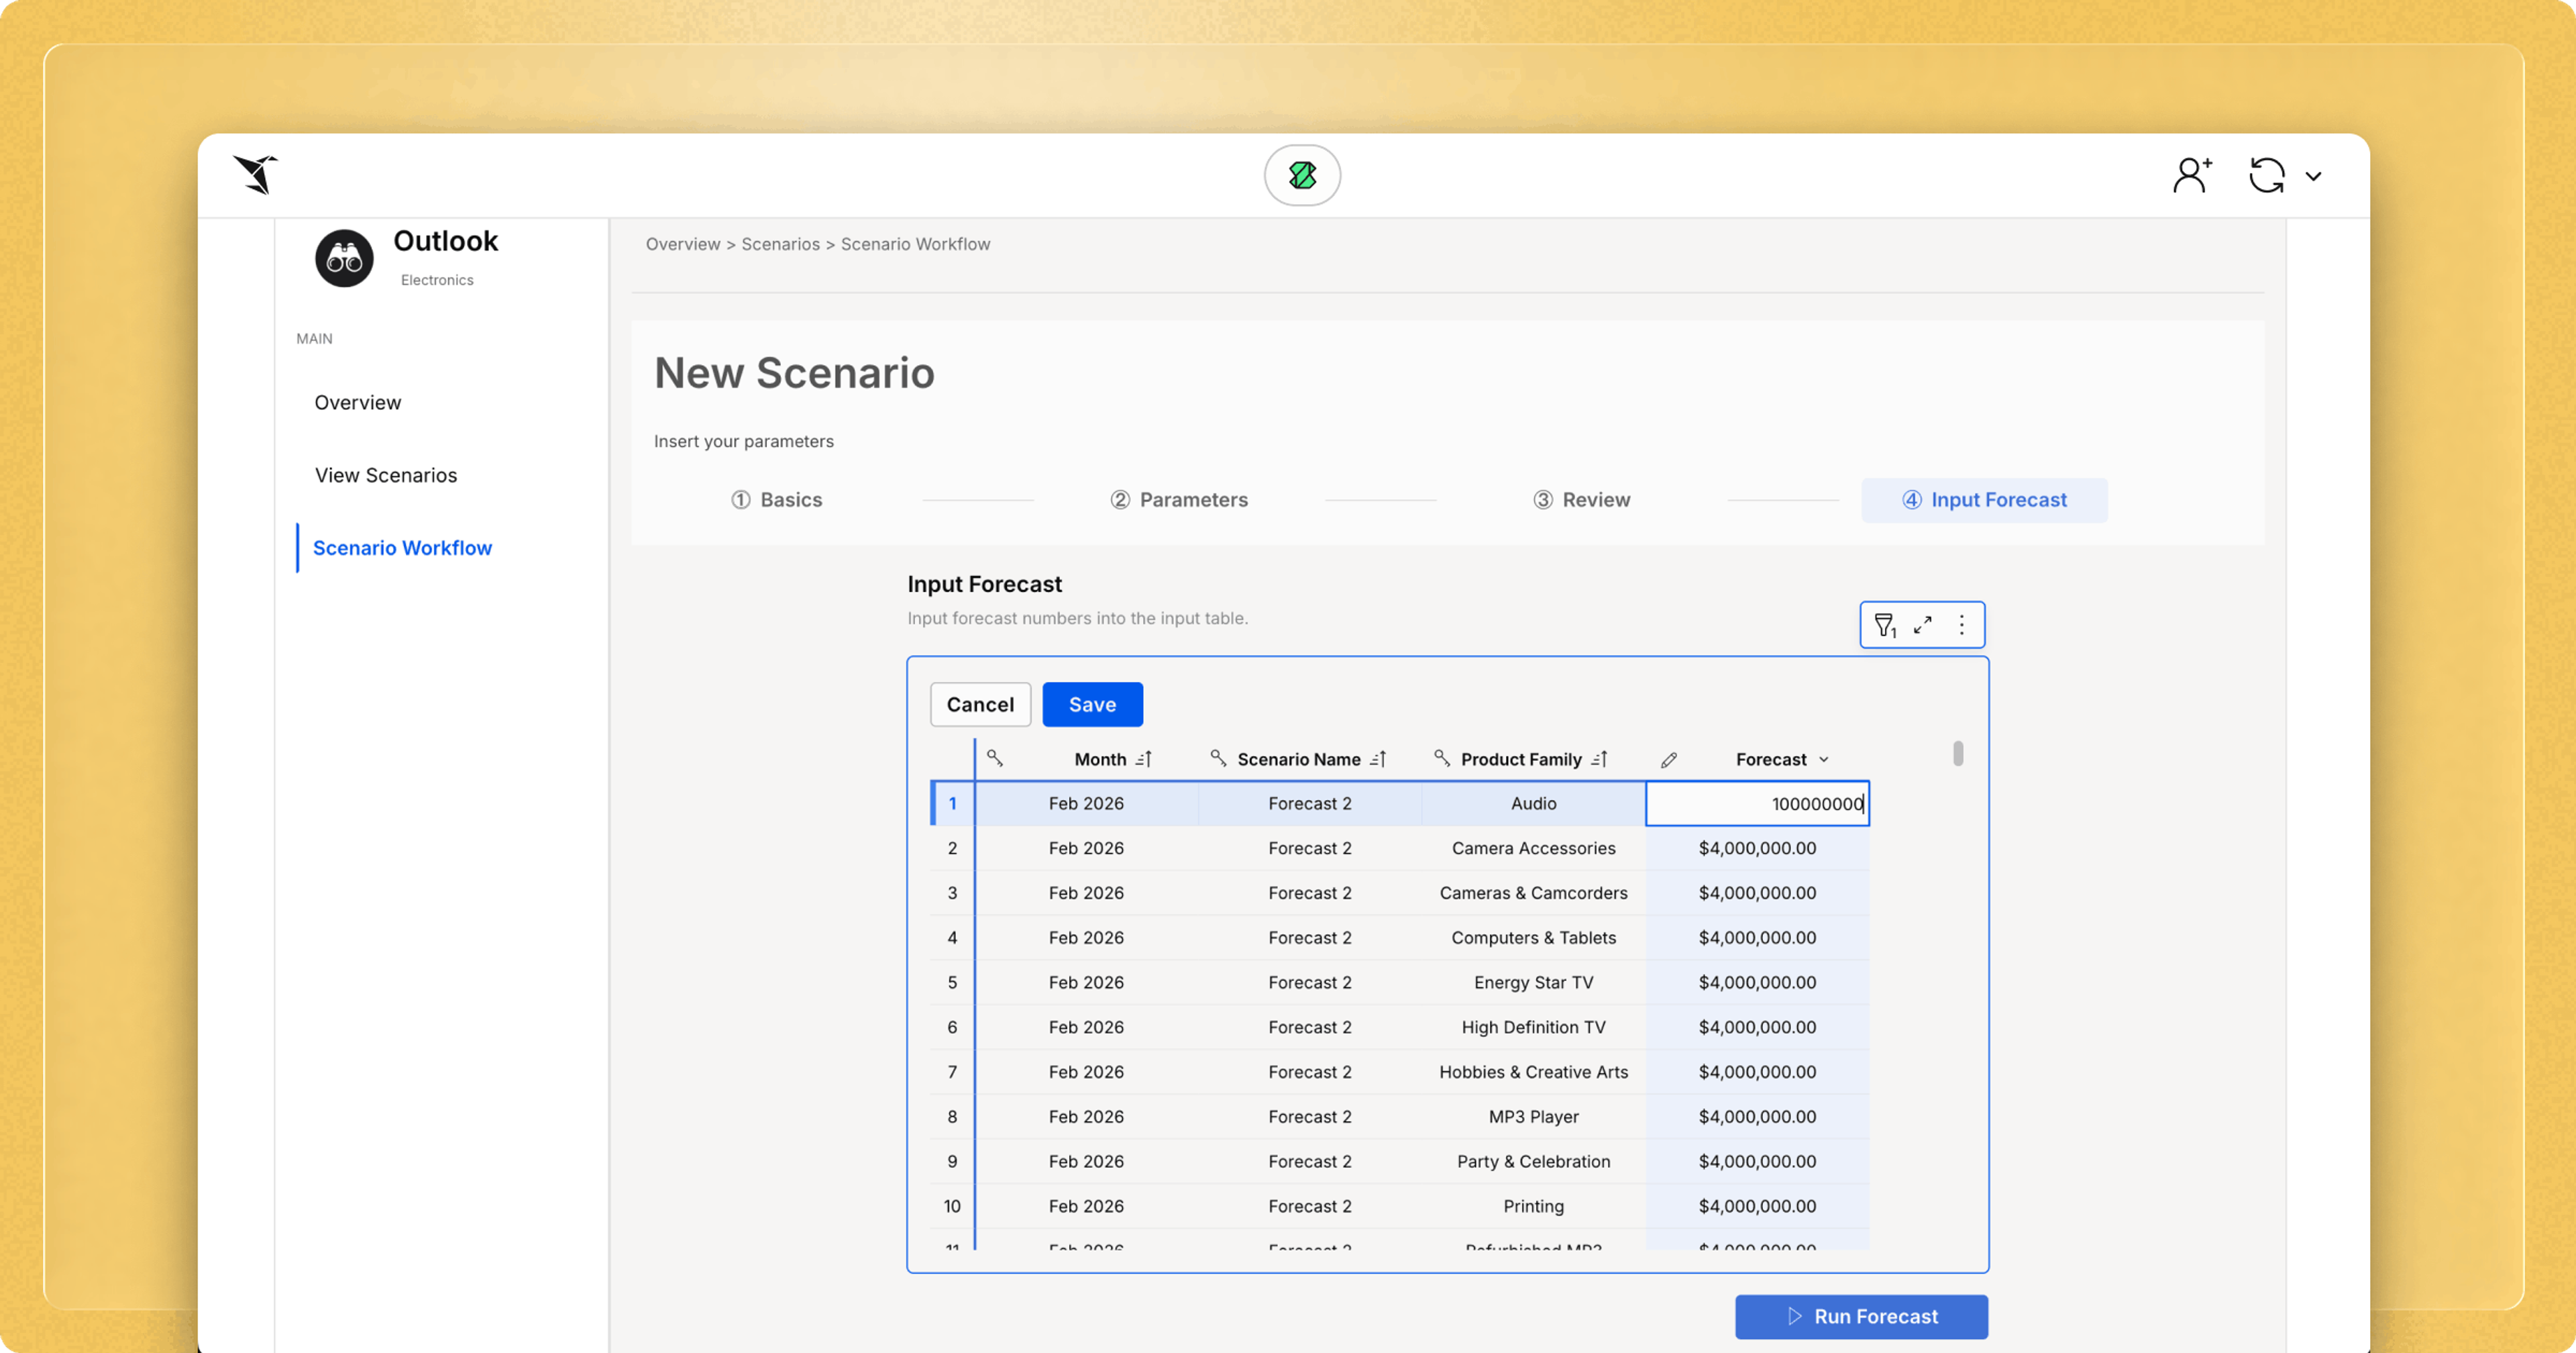
Task: Click Feb 2026 in row 3
Action: pyautogui.click(x=1086, y=893)
